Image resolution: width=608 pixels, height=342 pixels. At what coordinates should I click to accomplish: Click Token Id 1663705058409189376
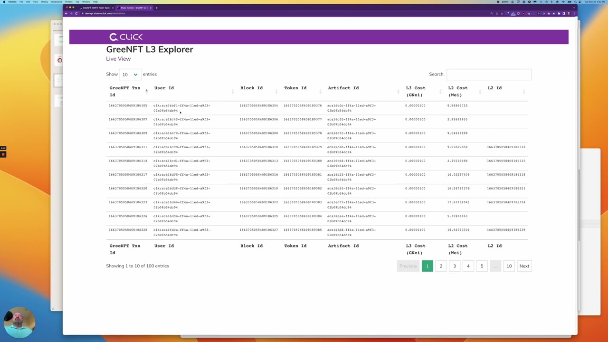click(x=303, y=105)
